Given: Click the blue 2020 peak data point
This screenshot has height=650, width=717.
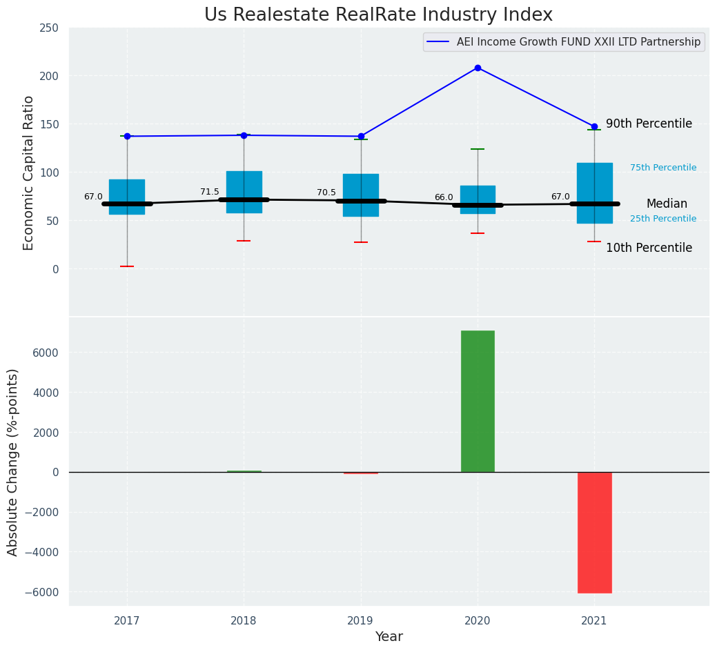Looking at the screenshot, I should [478, 68].
